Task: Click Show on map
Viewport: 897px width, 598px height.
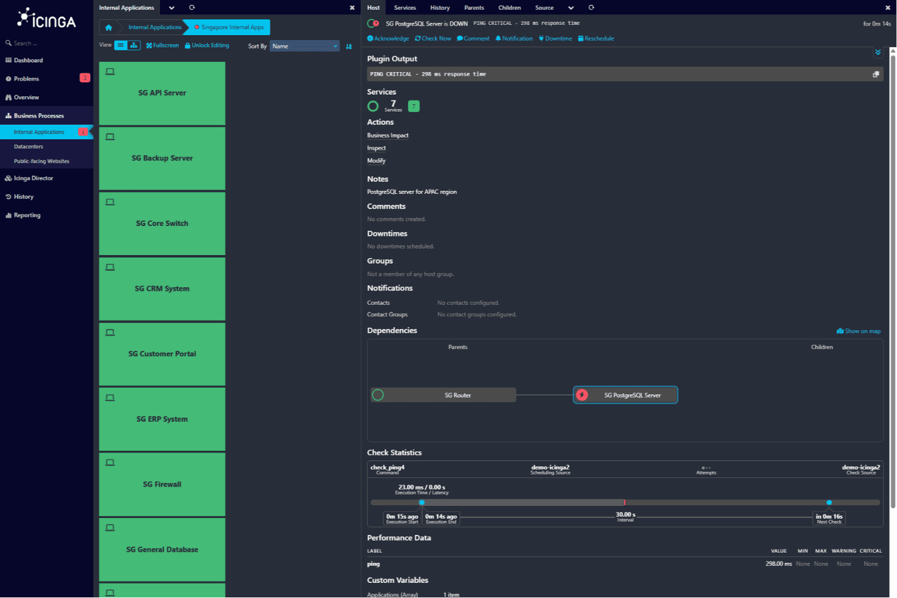Action: [x=859, y=331]
